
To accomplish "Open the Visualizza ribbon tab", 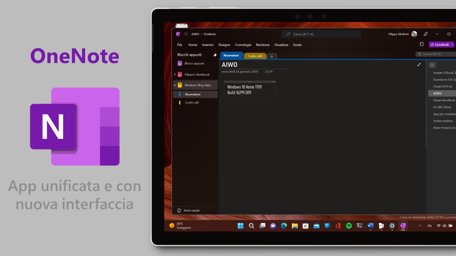I will coord(281,45).
